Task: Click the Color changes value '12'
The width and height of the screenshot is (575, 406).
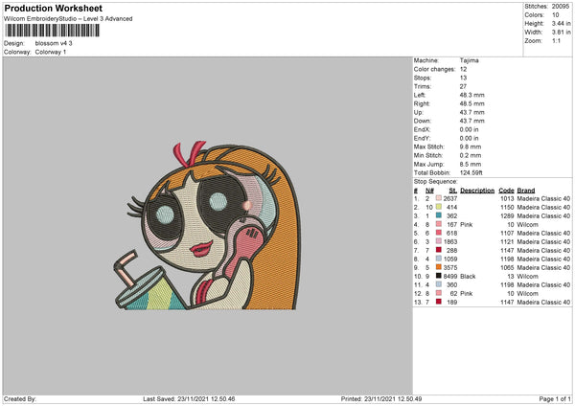Action: pos(463,69)
